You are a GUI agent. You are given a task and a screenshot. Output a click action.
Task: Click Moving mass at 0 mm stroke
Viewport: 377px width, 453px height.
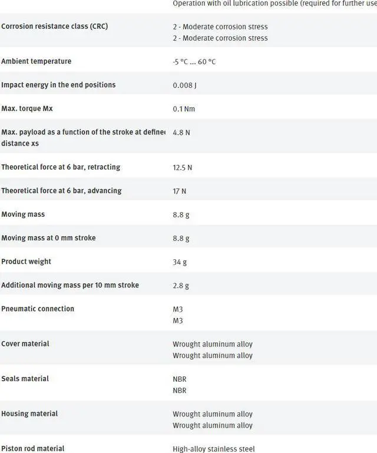(x=48, y=238)
